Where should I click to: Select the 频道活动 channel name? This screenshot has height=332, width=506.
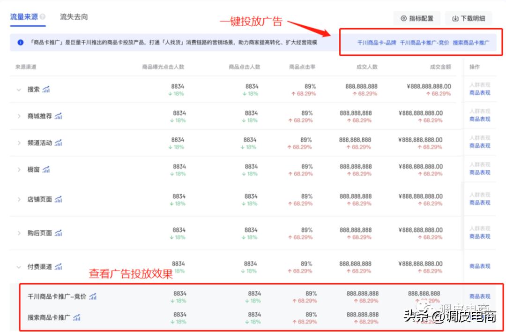(x=40, y=143)
